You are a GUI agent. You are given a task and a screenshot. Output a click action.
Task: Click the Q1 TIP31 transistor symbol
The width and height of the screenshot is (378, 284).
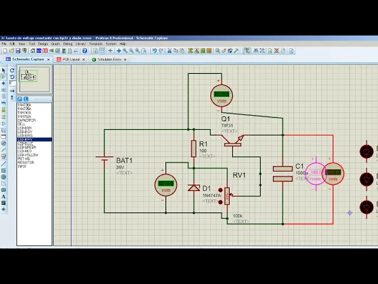[x=233, y=141]
